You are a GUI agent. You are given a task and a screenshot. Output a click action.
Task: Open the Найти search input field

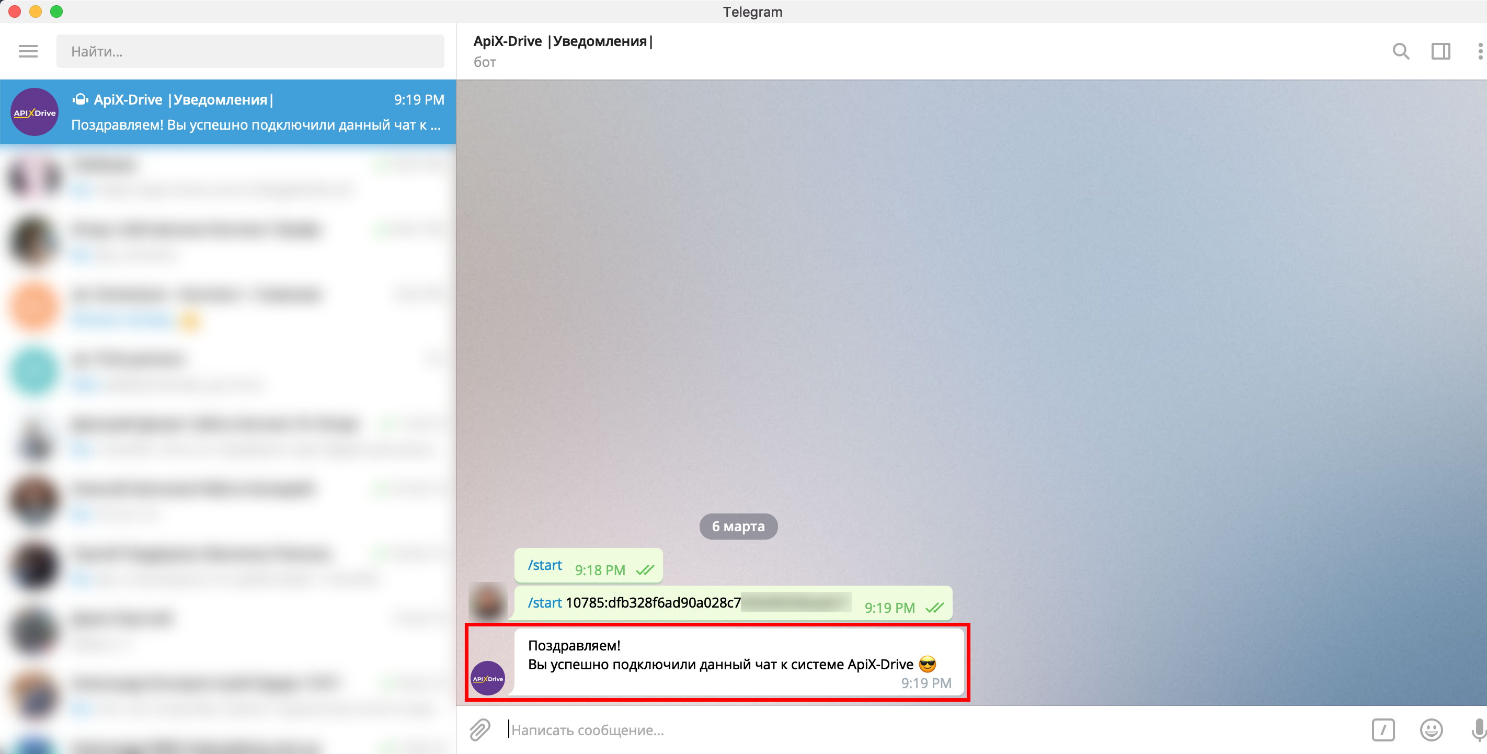click(x=254, y=52)
